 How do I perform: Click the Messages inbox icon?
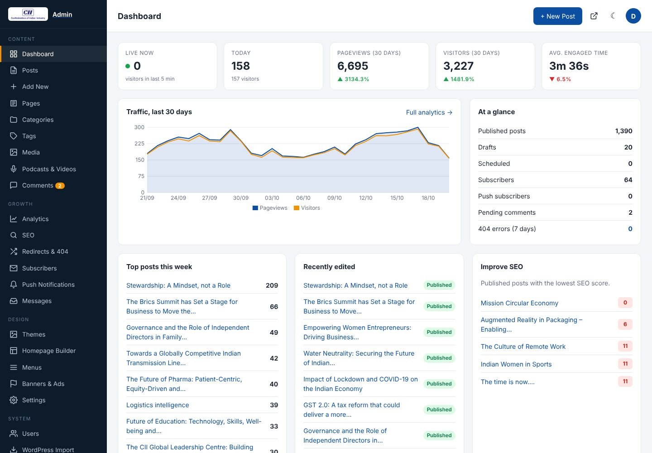tap(14, 301)
